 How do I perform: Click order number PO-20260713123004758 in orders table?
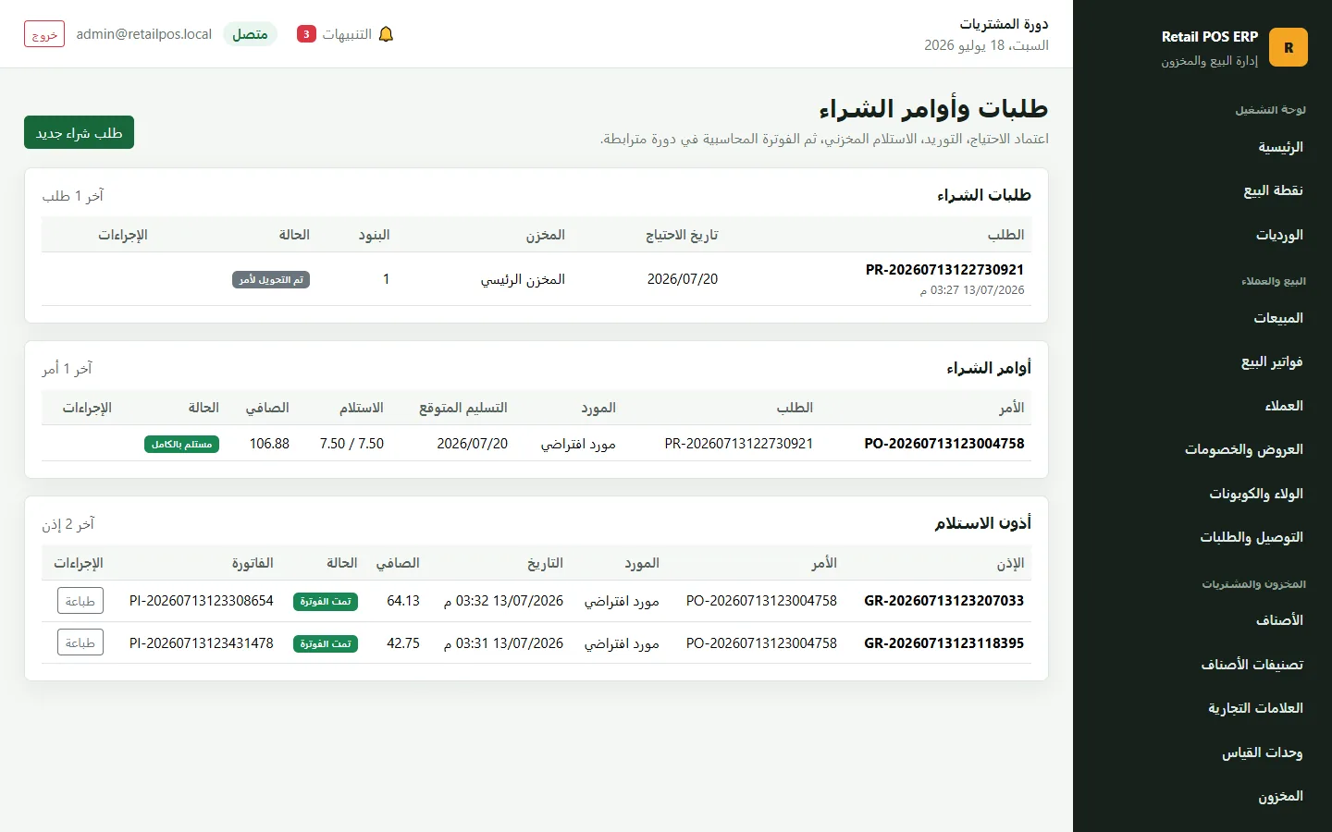tap(944, 444)
